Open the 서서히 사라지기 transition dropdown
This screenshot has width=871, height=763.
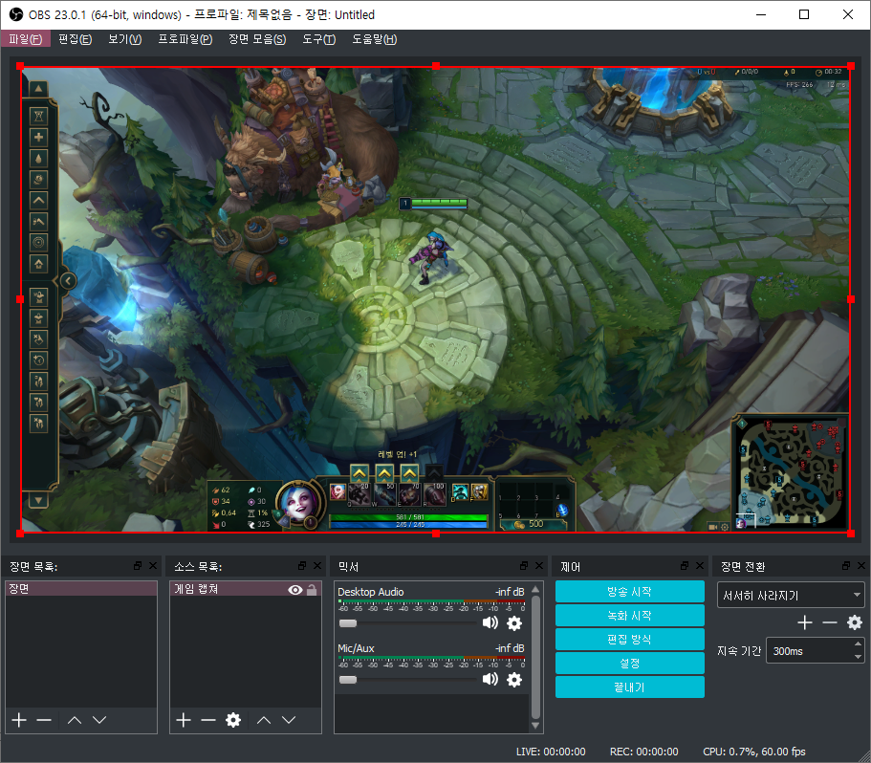(x=791, y=596)
